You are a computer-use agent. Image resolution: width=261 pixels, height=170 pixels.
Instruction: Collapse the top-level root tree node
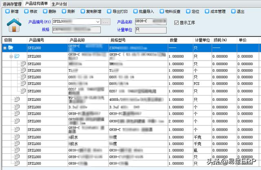point(5,48)
